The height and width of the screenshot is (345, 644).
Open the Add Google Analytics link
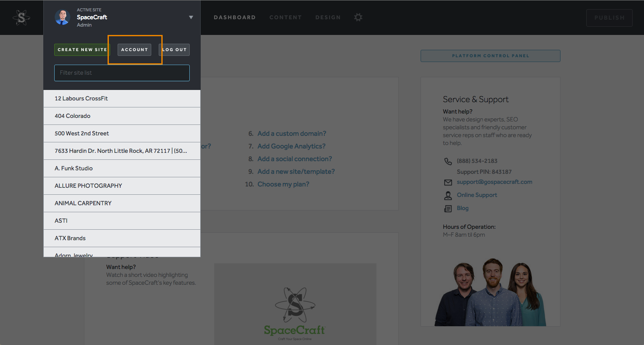[292, 146]
